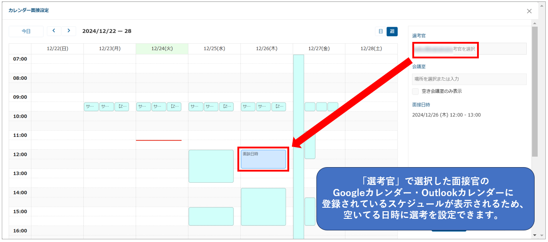
Task: Close the calendar interview settings dialog
Action: coord(529,11)
